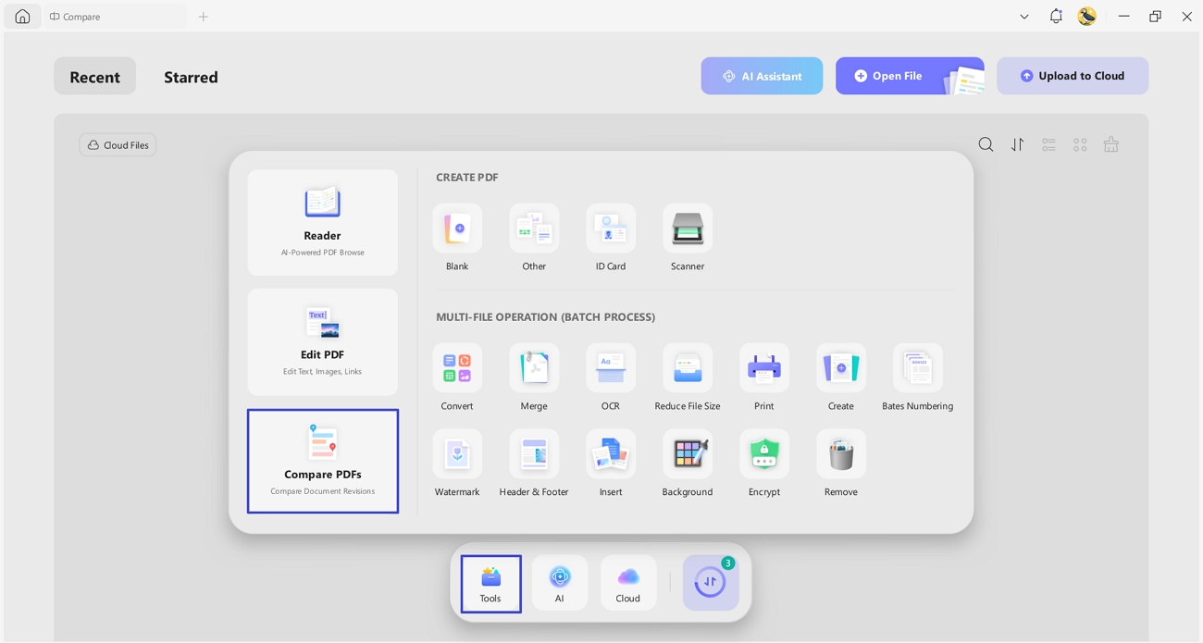1203x643 pixels.
Task: Open the Compare PDFs card
Action: pos(323,461)
